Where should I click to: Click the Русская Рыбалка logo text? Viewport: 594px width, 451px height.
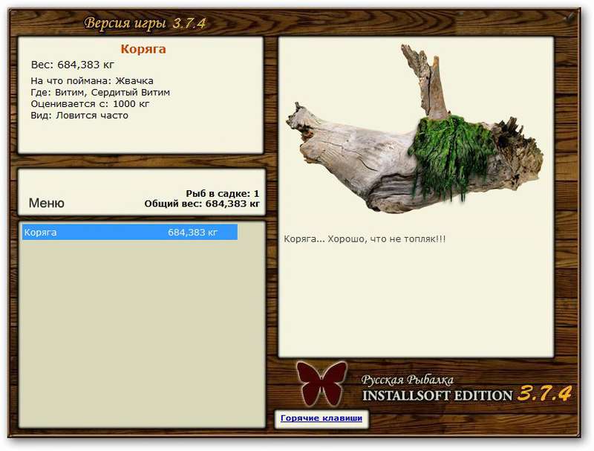(x=407, y=380)
